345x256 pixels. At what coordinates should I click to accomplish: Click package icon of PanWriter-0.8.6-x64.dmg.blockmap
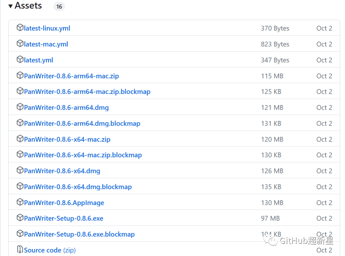coord(20,186)
